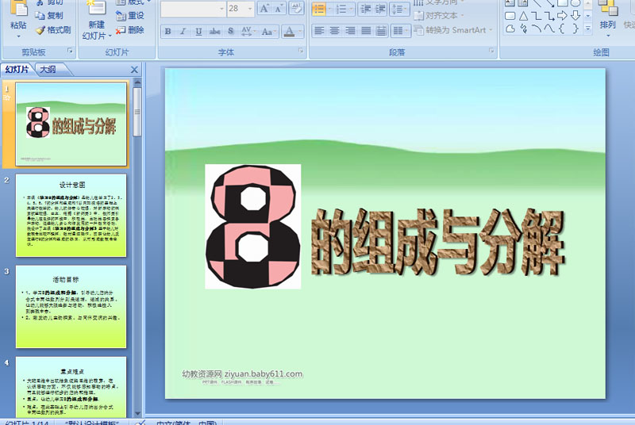Screen dimensions: 635x425
Task: Justify the text
Action: (366, 30)
